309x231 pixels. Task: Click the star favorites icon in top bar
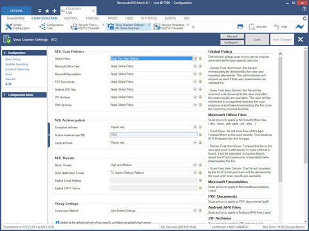(47, 11)
